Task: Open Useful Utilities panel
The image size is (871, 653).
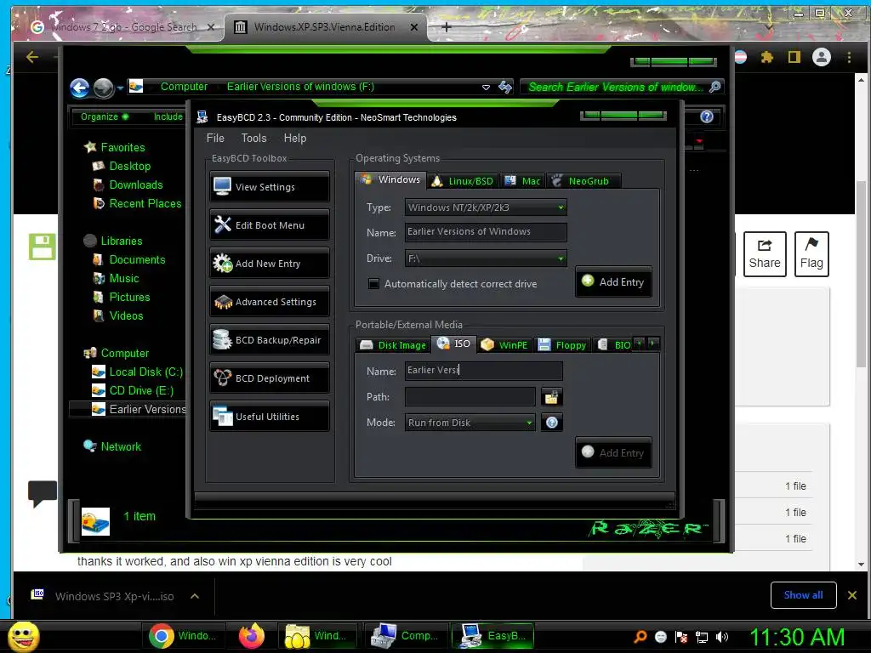Action: pyautogui.click(x=270, y=417)
